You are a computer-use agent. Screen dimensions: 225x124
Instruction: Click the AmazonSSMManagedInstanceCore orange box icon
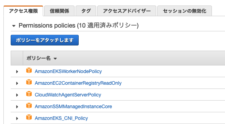(x=29, y=106)
